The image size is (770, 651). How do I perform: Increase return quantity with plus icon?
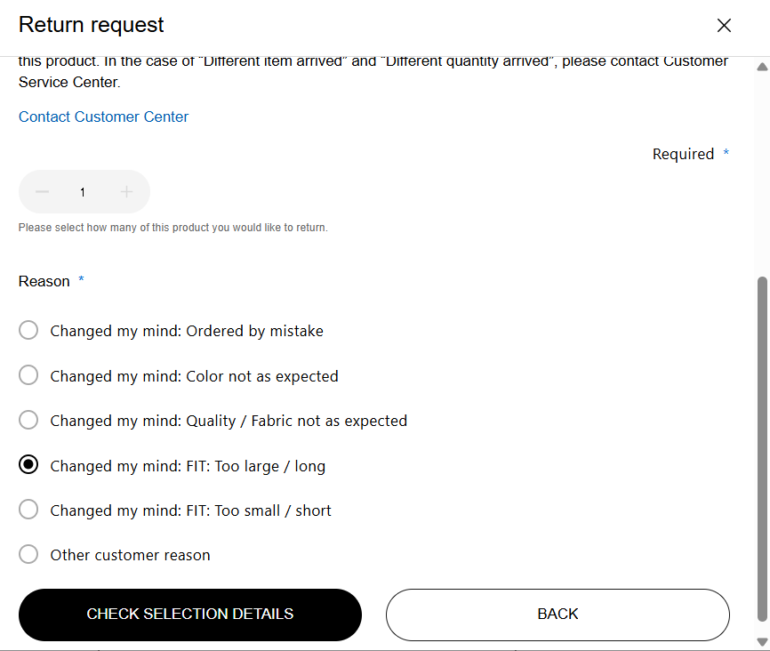tap(126, 192)
